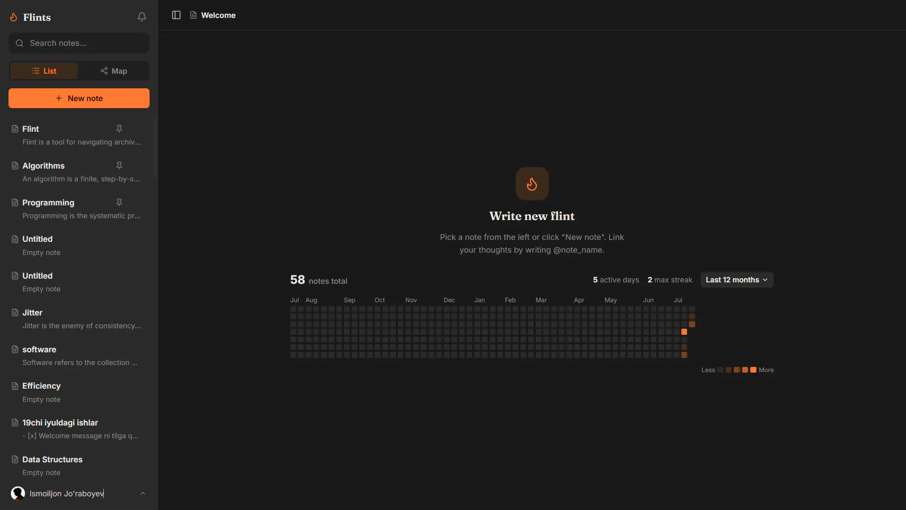Switch to List view tab
Image resolution: width=906 pixels, height=510 pixels.
click(44, 71)
